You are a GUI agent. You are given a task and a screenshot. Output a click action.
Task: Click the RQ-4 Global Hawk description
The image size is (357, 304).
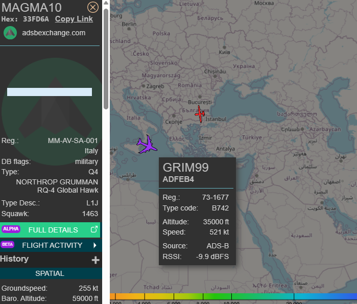pyautogui.click(x=68, y=190)
